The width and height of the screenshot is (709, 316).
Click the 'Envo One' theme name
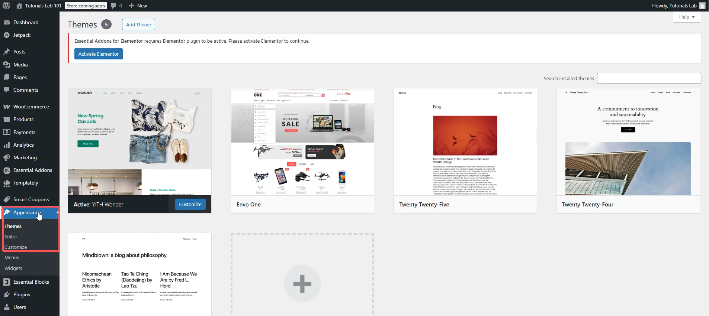pos(248,205)
